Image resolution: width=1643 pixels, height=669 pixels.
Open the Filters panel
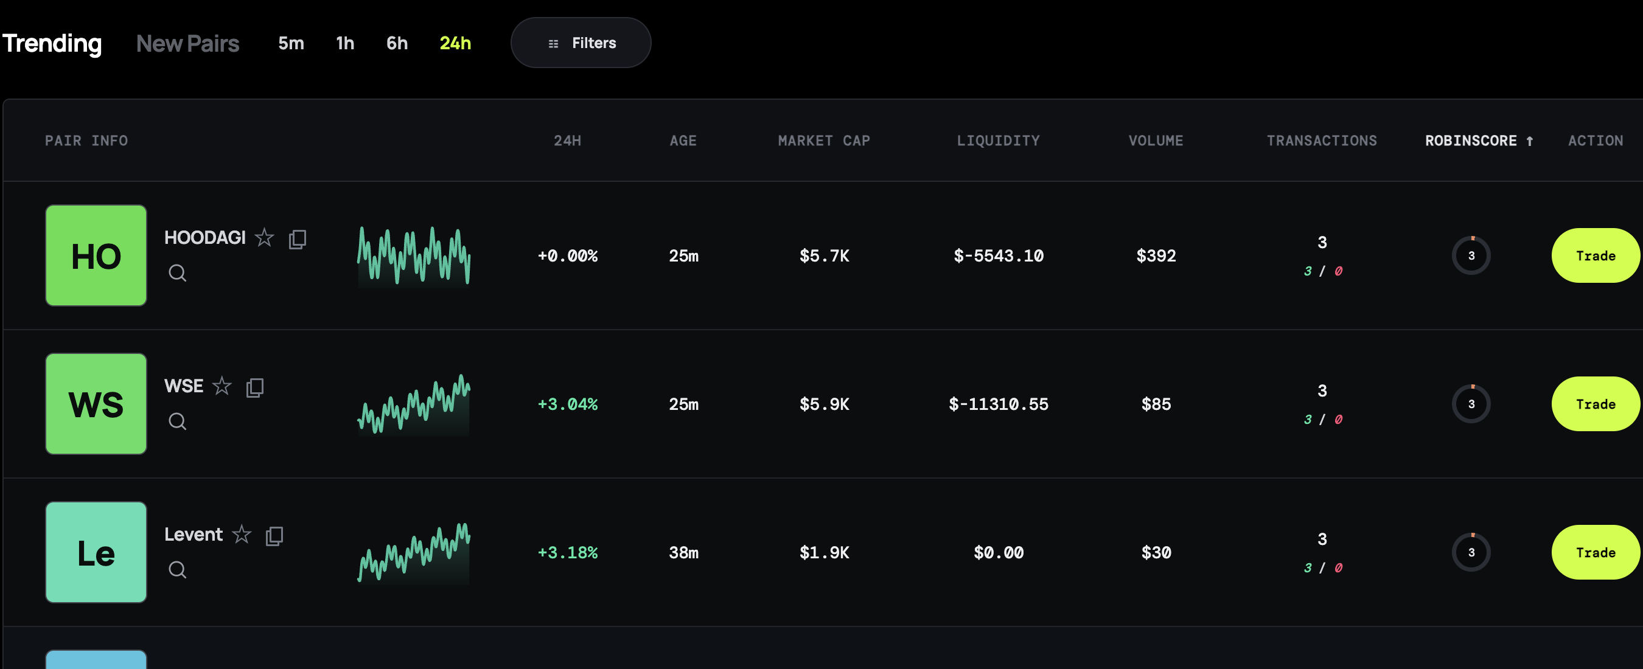tap(581, 43)
